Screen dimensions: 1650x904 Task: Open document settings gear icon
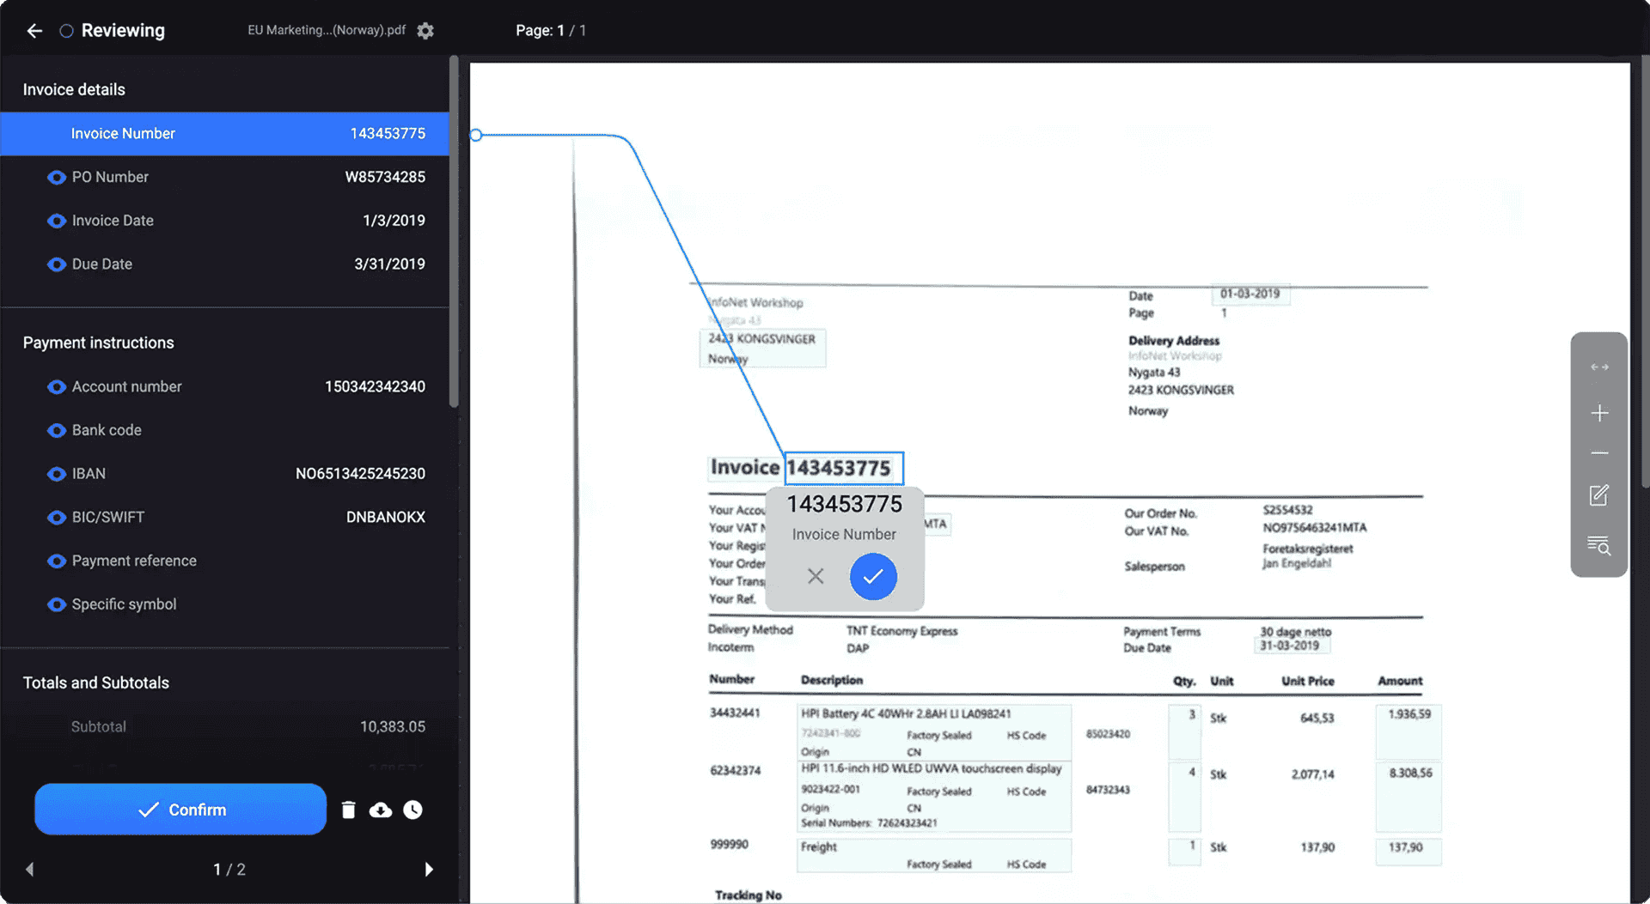(x=425, y=31)
